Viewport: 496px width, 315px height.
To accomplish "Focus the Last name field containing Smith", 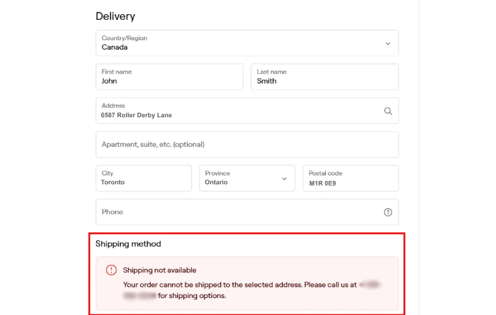I will [x=324, y=77].
